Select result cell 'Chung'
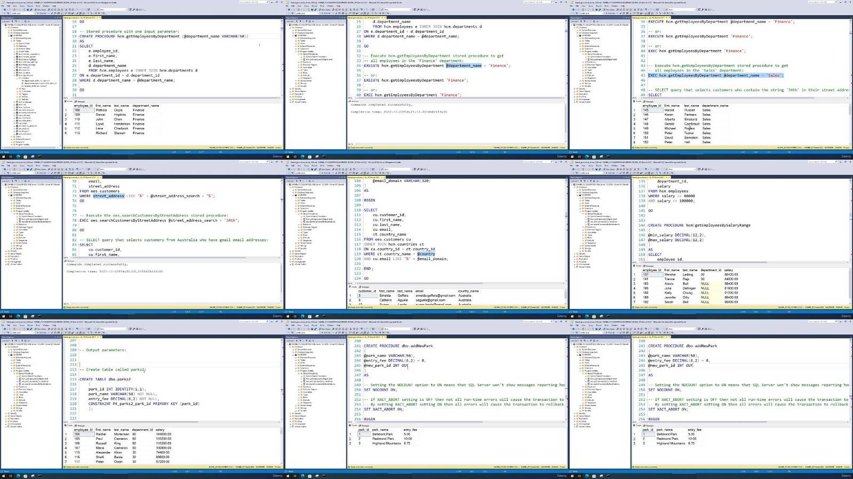This screenshot has width=853, height=479. point(687,293)
